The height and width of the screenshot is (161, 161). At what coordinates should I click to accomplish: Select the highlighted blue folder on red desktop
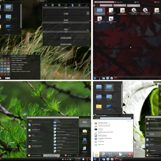(x=99, y=11)
